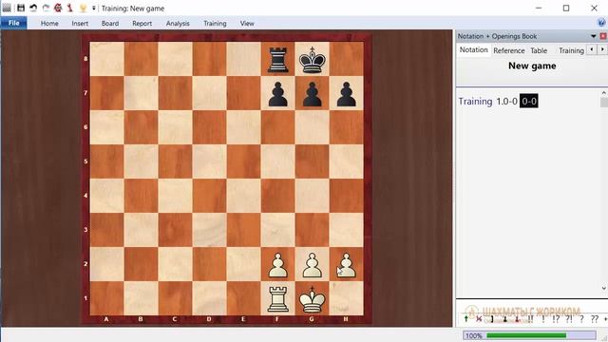Viewport: 608px width, 342px height.
Task: Open the Training ribbon tab
Action: click(215, 23)
